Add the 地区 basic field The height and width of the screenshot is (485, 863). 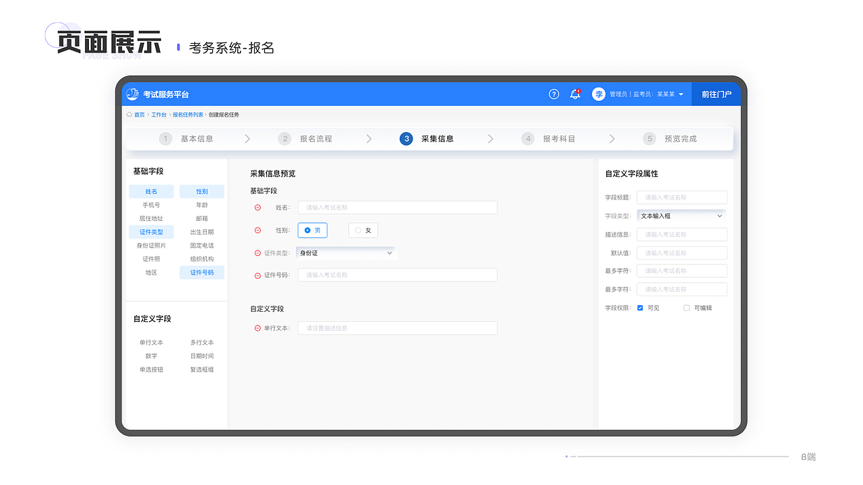pyautogui.click(x=151, y=272)
